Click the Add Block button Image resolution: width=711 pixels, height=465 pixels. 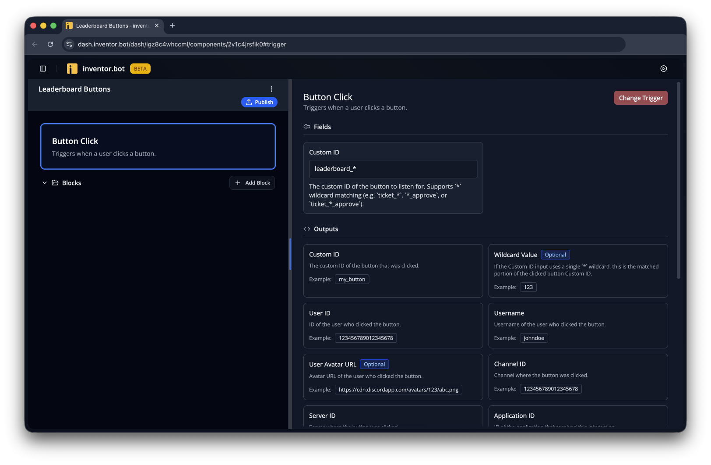(x=252, y=183)
